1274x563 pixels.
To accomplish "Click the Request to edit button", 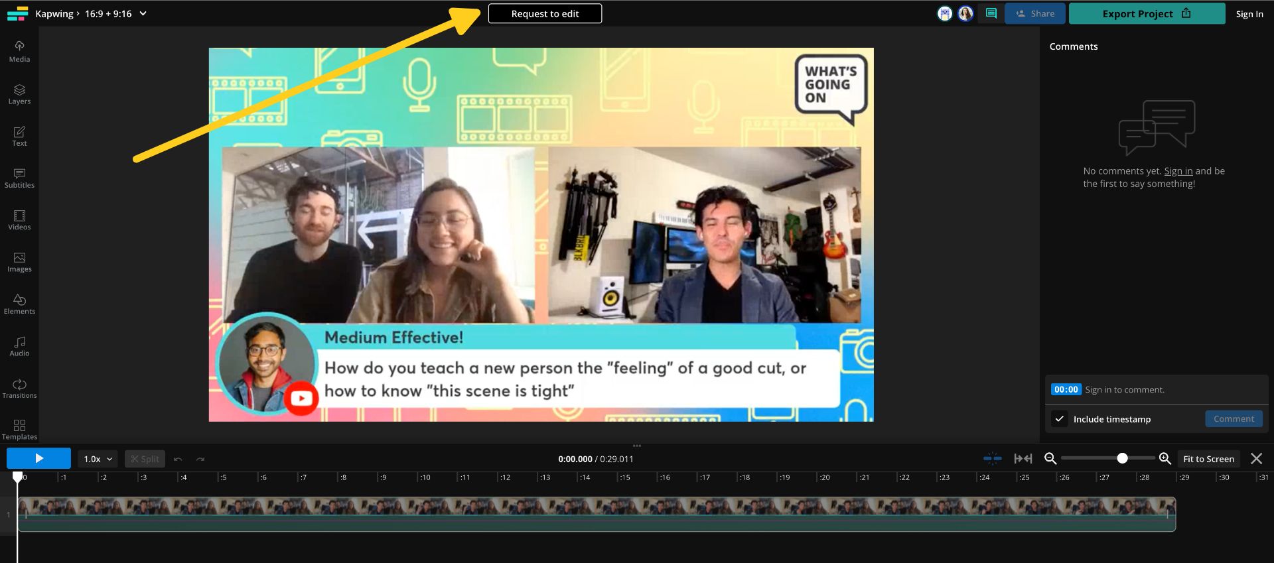I will tap(545, 13).
